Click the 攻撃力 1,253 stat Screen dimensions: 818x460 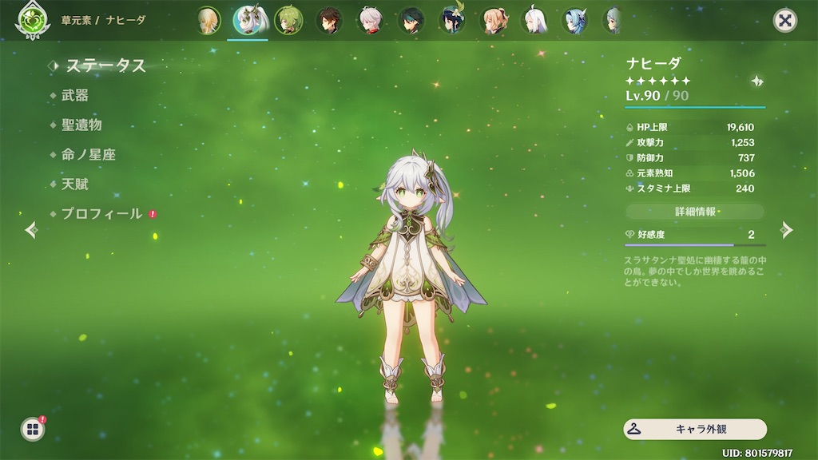(x=690, y=142)
